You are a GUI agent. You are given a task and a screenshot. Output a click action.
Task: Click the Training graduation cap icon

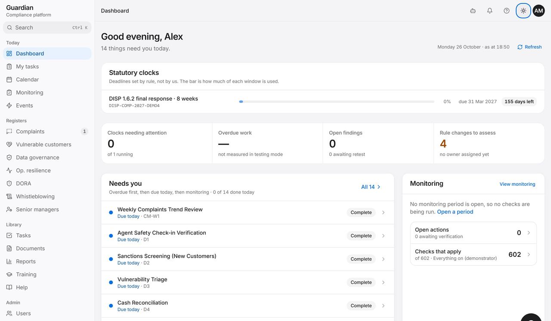point(9,275)
